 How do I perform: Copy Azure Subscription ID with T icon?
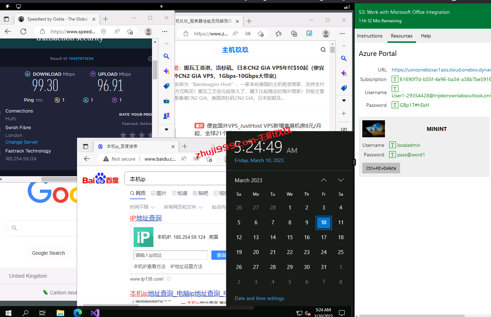click(395, 79)
